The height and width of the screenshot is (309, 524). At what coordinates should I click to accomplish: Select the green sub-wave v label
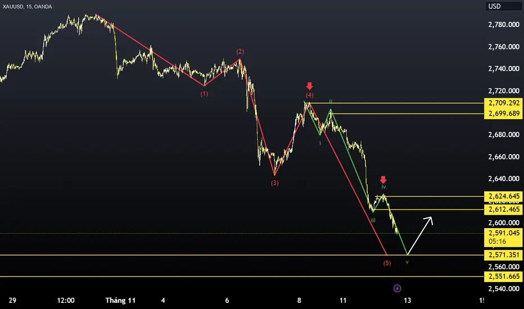(407, 262)
